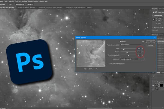Image resolution: width=164 pixels, height=109 pixels.
Task: Open the Modules externes menu
Action: [33, 1]
